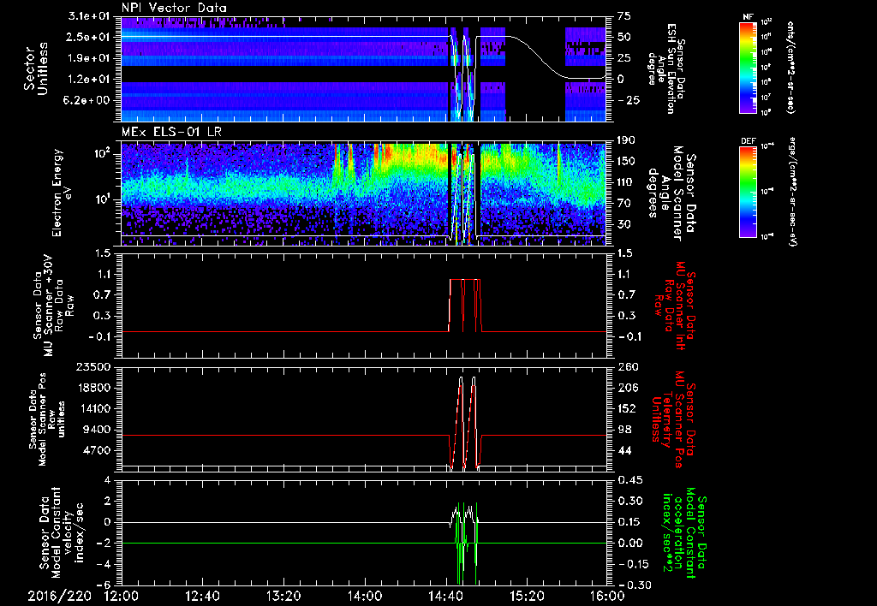The image size is (877, 606).
Task: Click the 'Model Scanner Pos Raw' axis label
Action: (48, 419)
